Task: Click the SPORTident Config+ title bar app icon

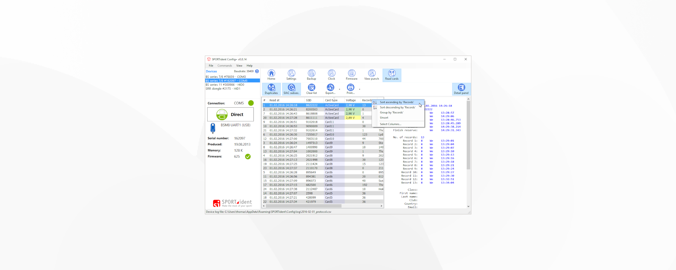Action: [209, 59]
